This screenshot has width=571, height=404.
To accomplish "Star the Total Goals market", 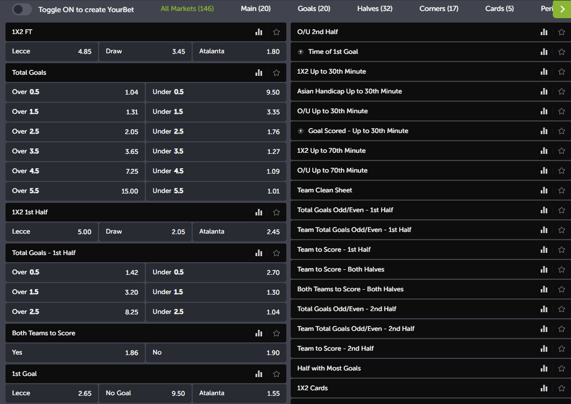I will click(x=276, y=73).
